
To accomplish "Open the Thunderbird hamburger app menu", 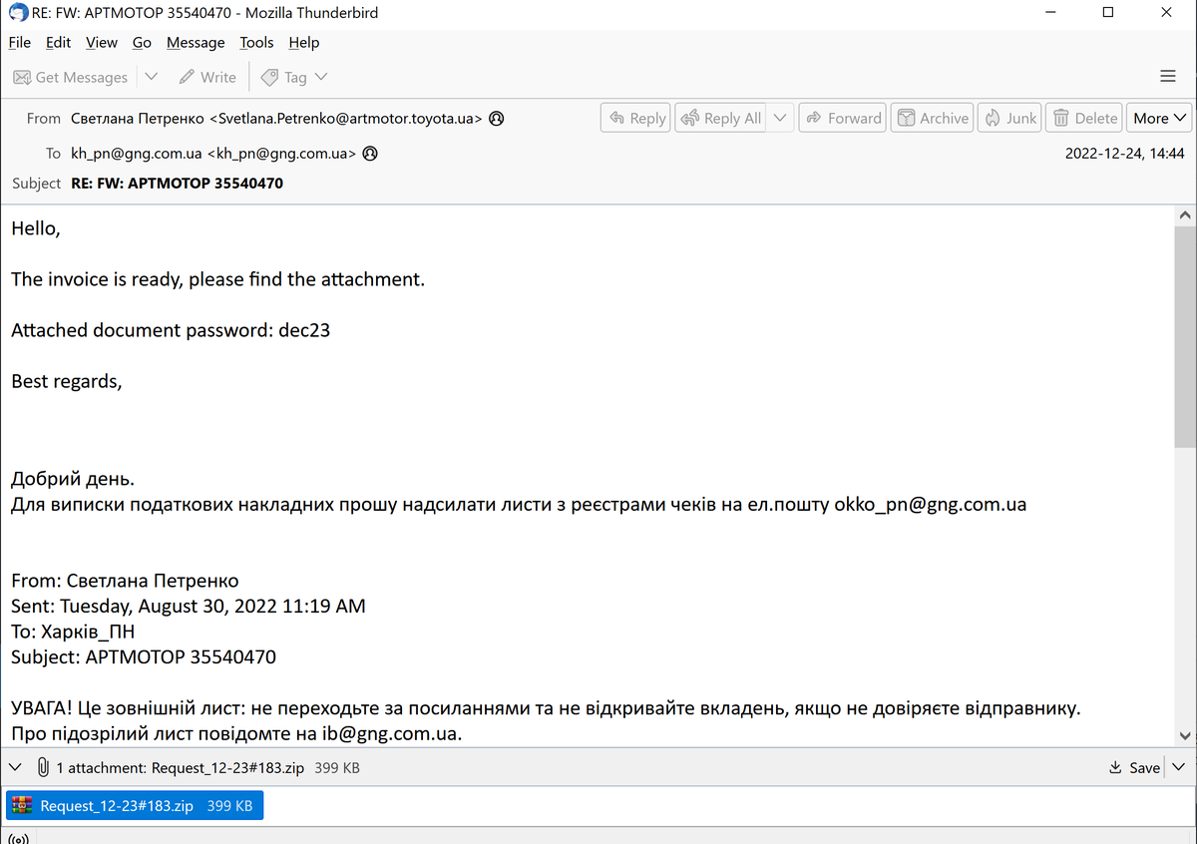I will (x=1168, y=77).
